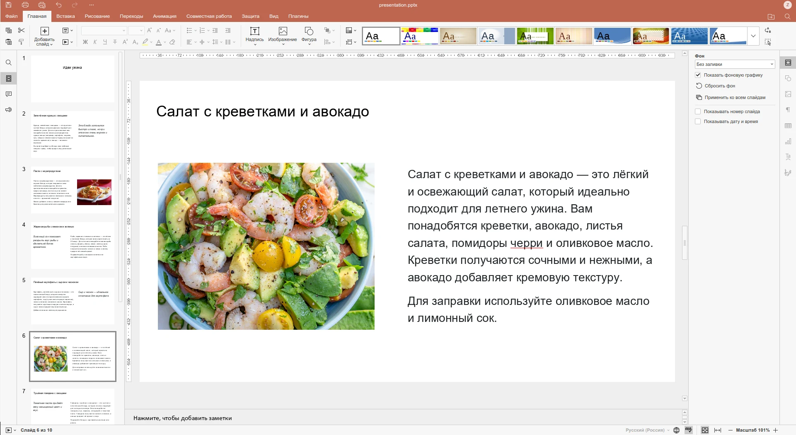Apply bold formatting with Ж icon
This screenshot has width=796, height=435.
click(85, 42)
